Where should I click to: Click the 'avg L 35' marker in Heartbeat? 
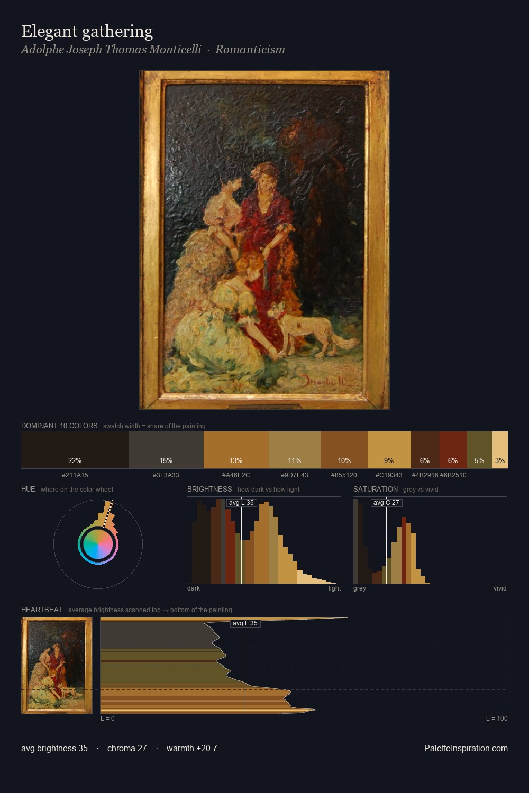245,623
